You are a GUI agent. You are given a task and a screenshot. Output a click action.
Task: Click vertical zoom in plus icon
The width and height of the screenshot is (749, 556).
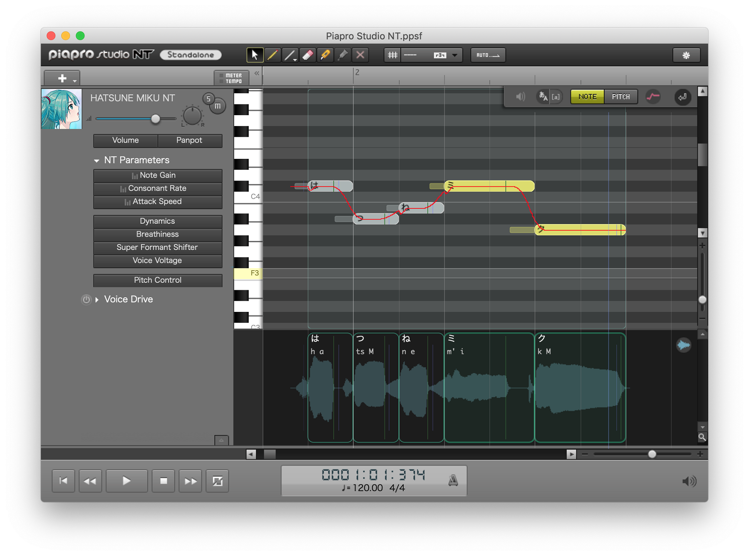tap(702, 246)
